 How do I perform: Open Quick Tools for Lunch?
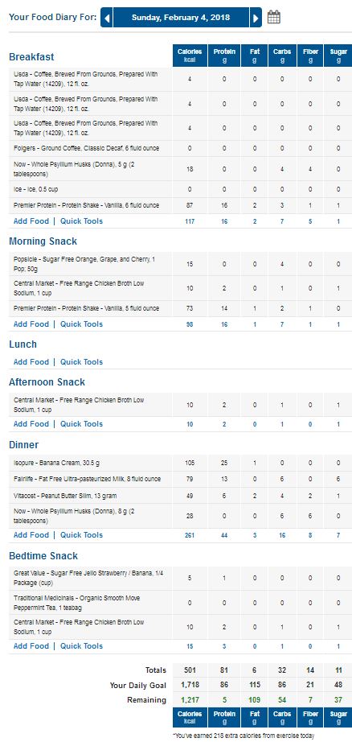tap(81, 362)
